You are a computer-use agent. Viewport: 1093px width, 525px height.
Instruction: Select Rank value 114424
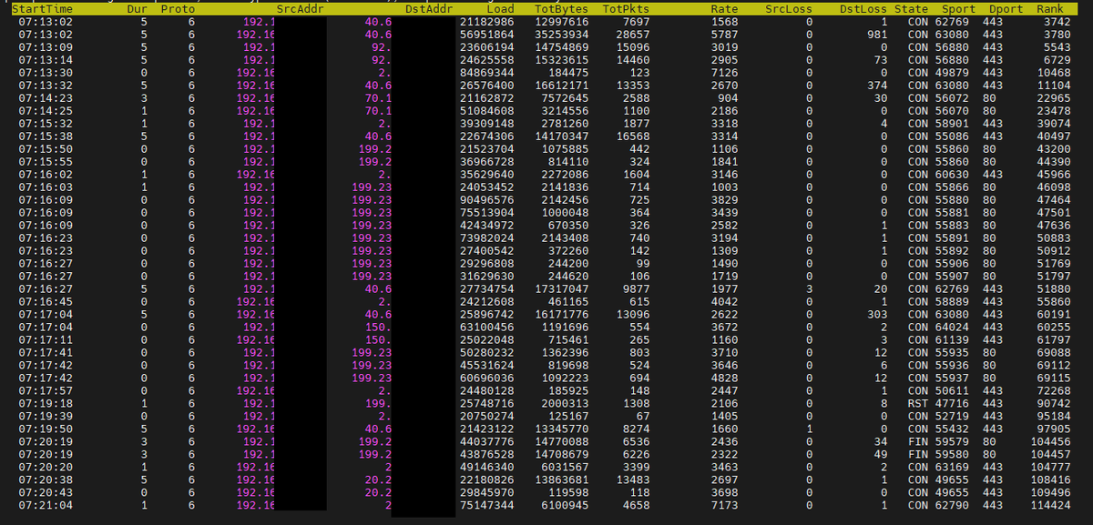1050,504
